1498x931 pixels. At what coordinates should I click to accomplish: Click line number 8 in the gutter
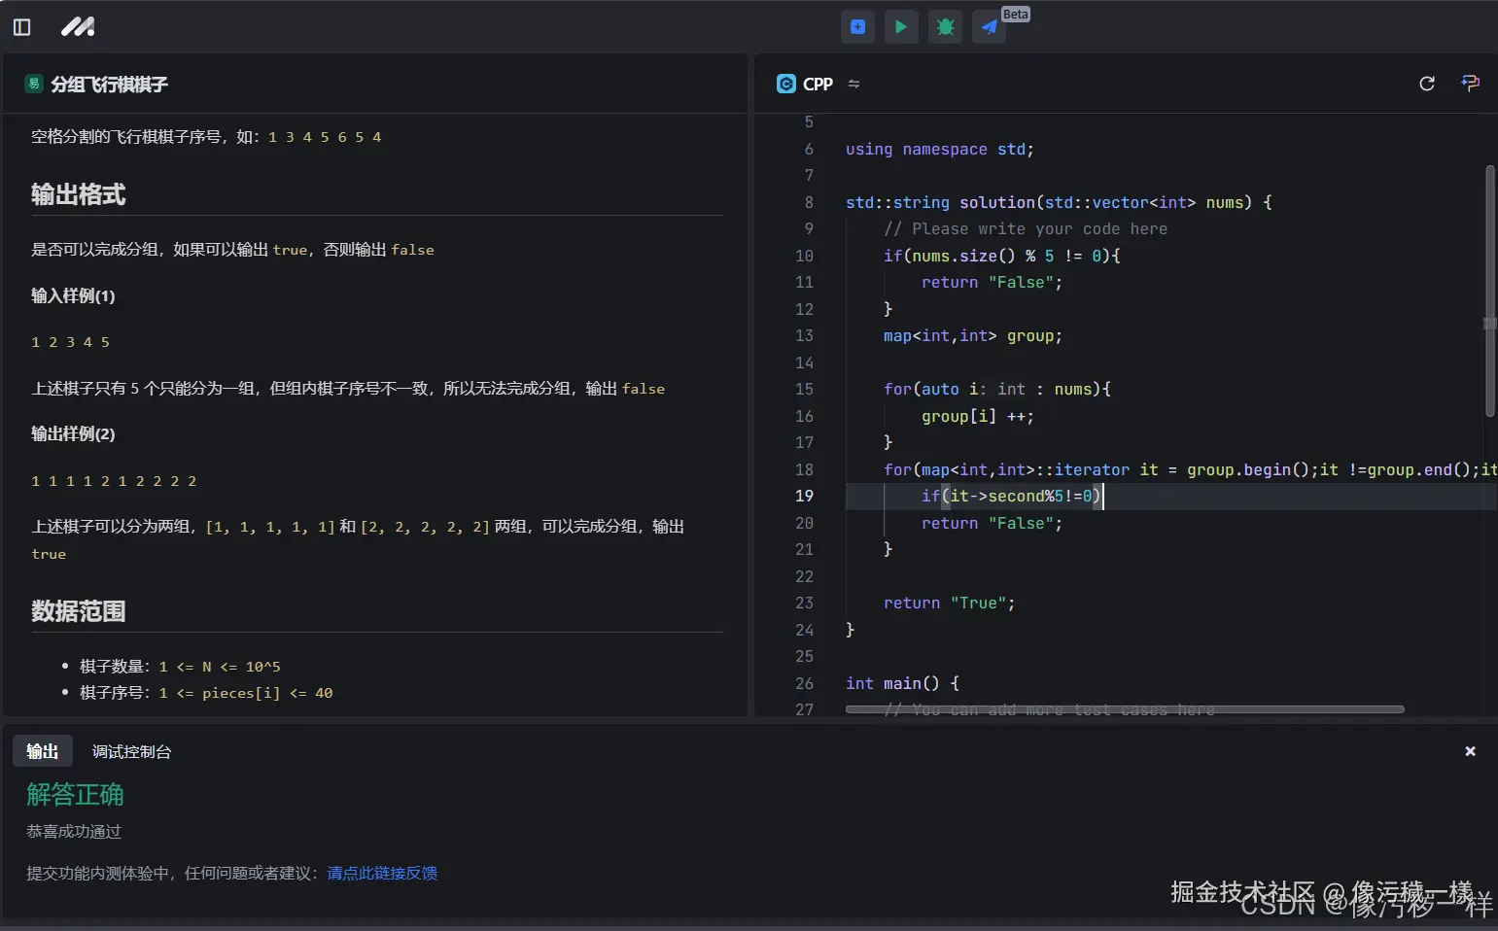click(x=809, y=202)
